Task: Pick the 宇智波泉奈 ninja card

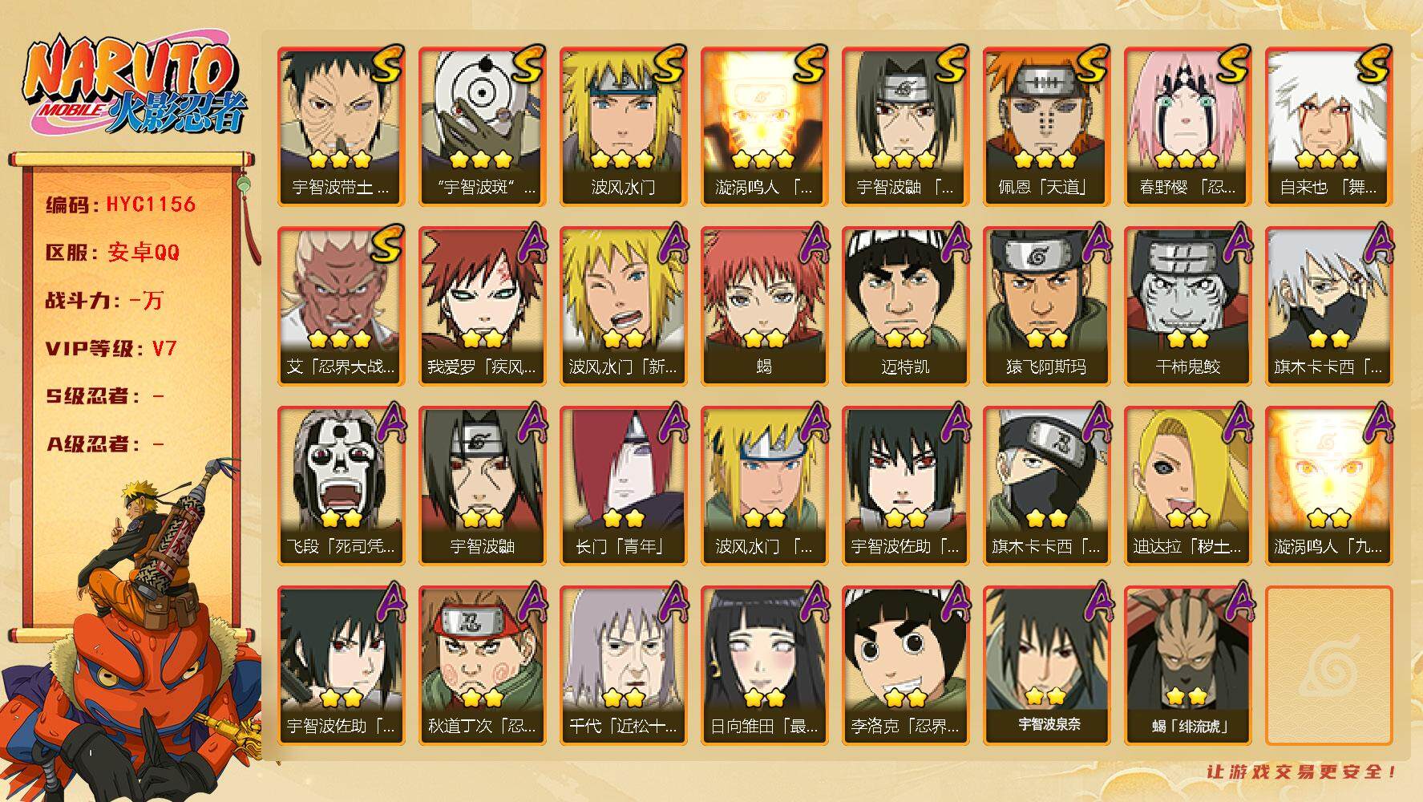Action: pyautogui.click(x=1046, y=666)
